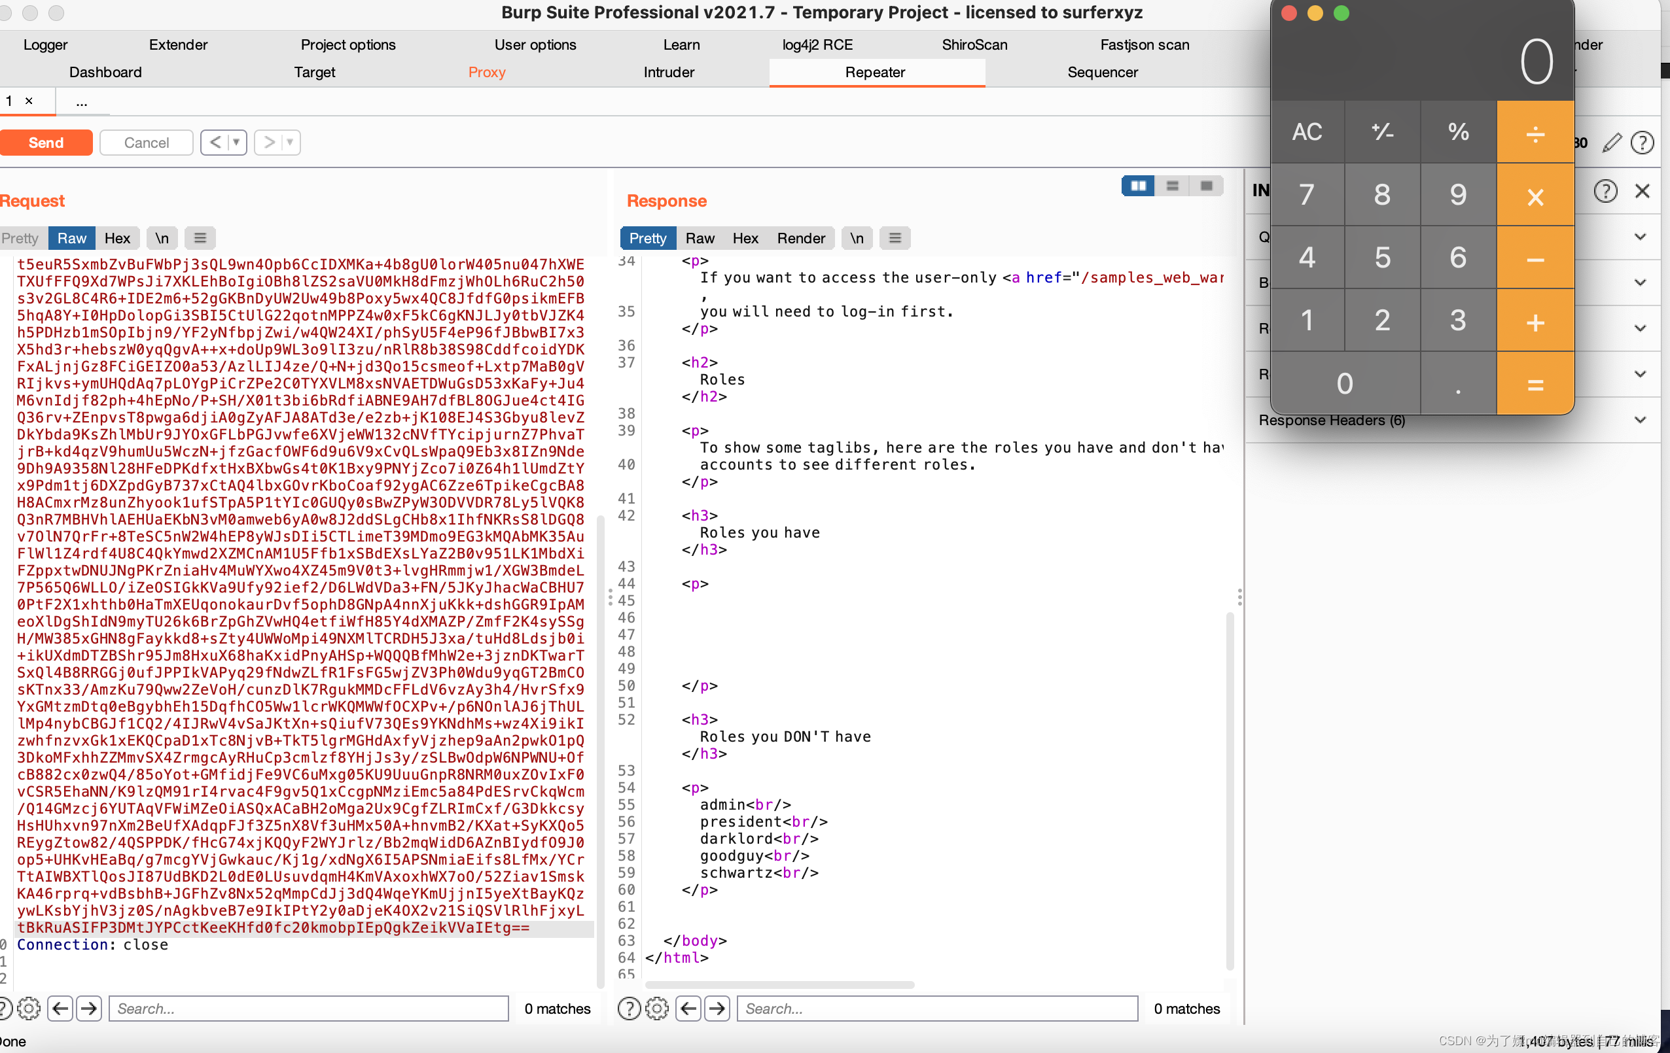Expand the Intruder tab menu
The width and height of the screenshot is (1670, 1053).
click(670, 71)
